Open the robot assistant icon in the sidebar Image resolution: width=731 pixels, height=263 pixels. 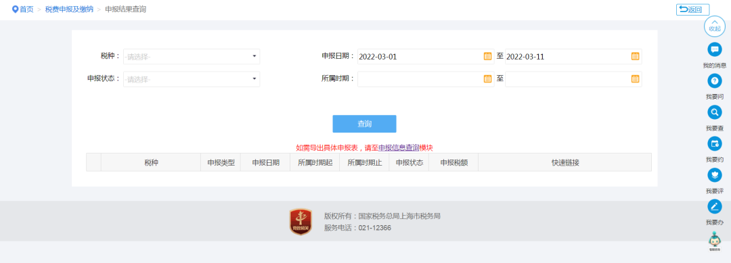pyautogui.click(x=714, y=242)
